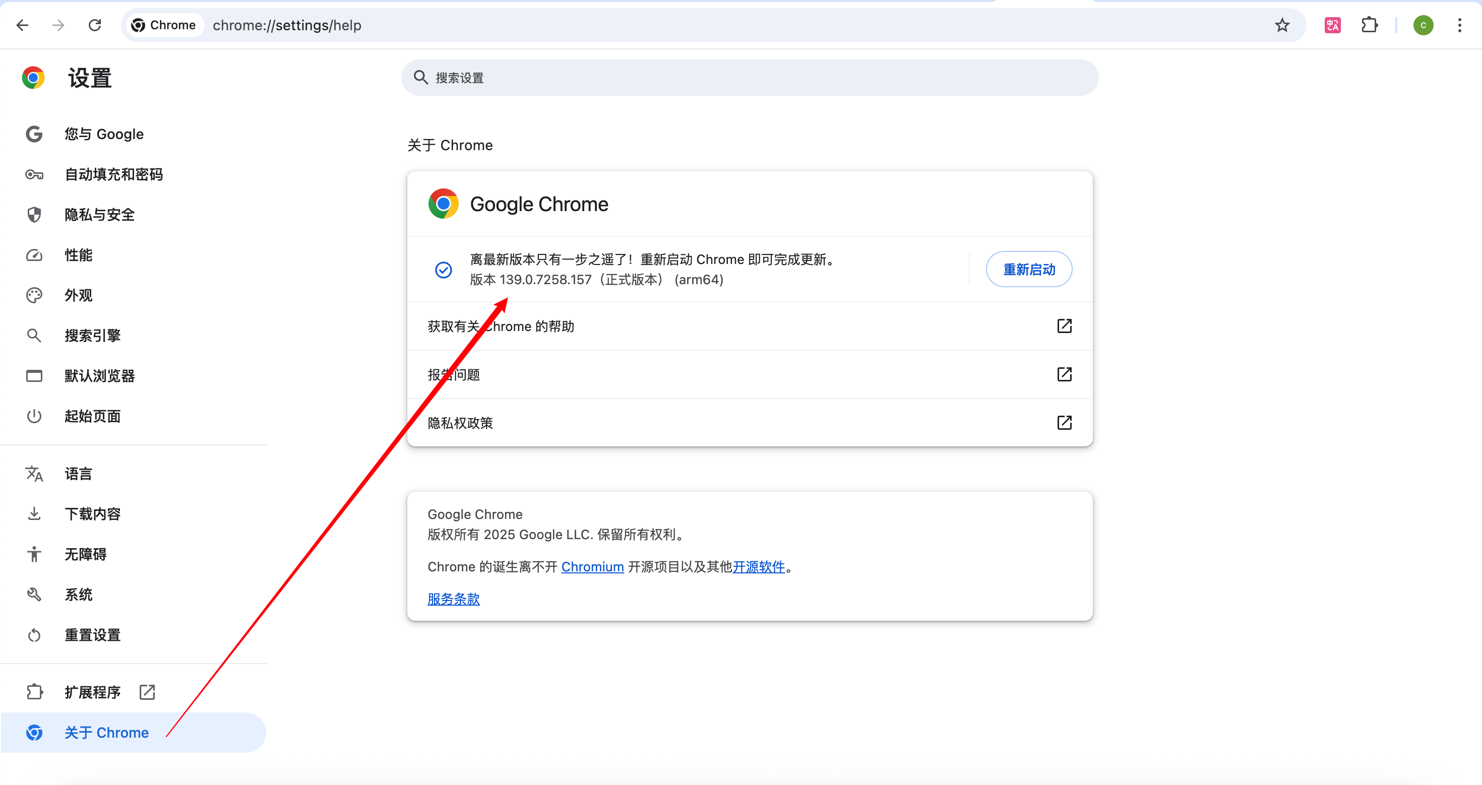The width and height of the screenshot is (1482, 785).
Task: Select the 起始页面 sidebar item
Action: [x=134, y=416]
